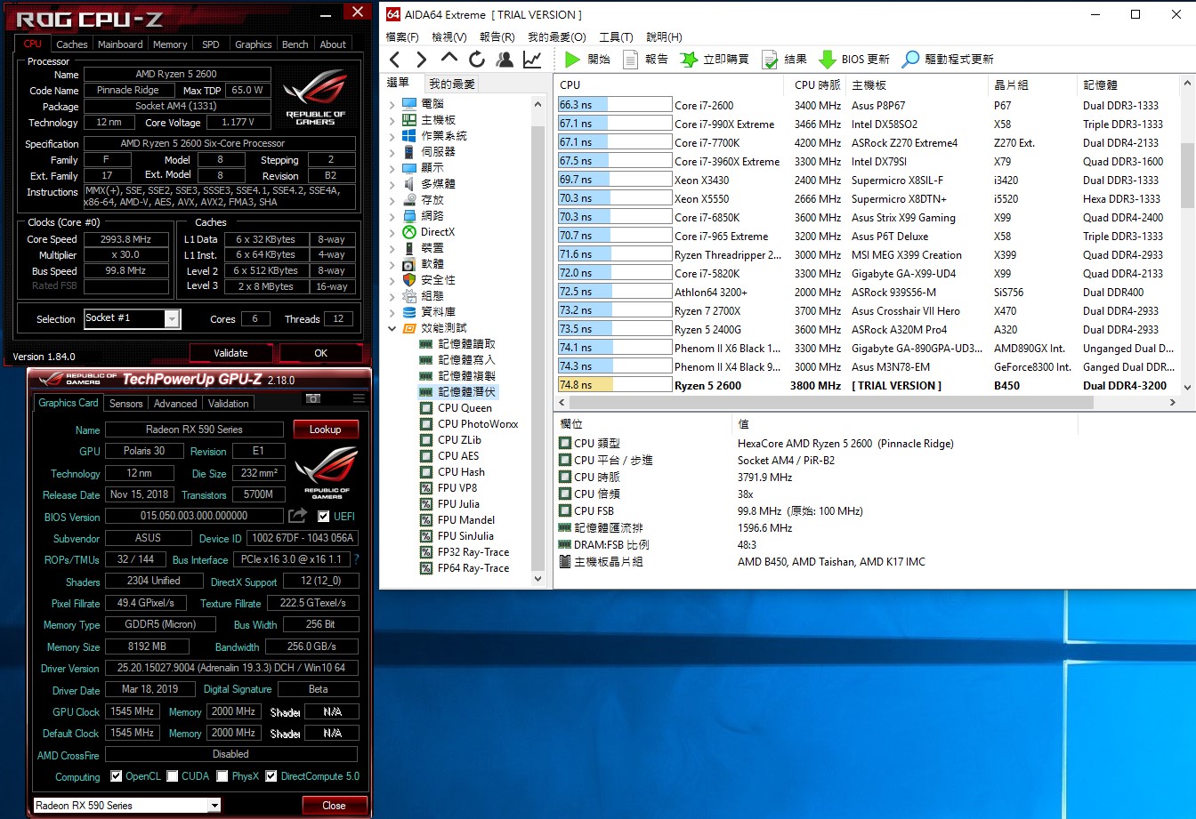Click the OK button in CPU-Z
This screenshot has height=819, width=1196.
(x=320, y=353)
